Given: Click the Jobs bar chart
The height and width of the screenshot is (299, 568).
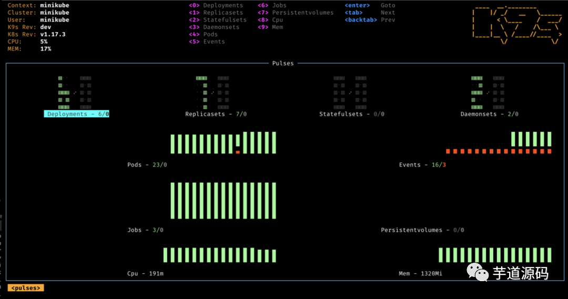Looking at the screenshot, I should pyautogui.click(x=223, y=200).
